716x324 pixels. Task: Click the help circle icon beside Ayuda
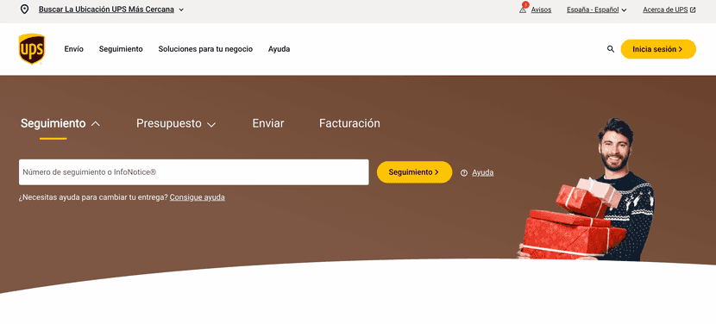click(464, 172)
